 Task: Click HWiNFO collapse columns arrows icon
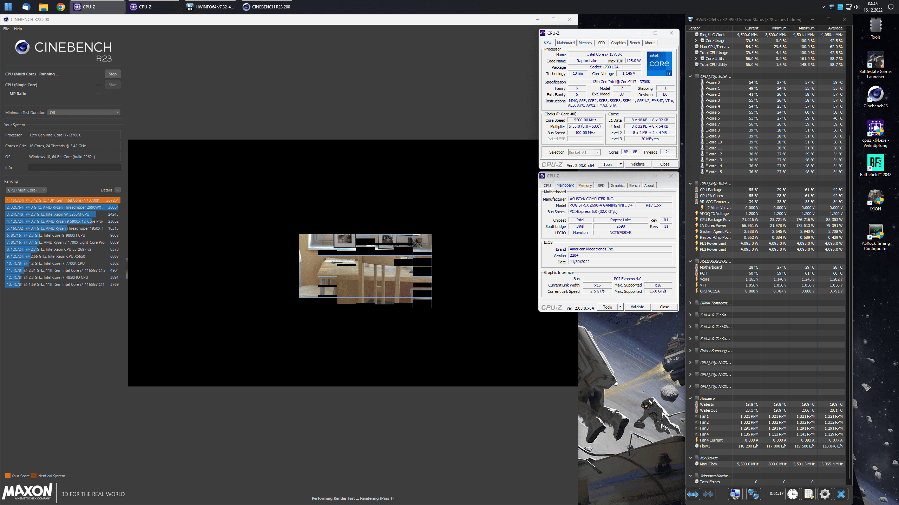pyautogui.click(x=708, y=494)
